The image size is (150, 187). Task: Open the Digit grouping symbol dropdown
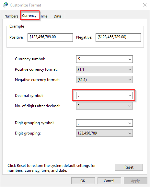click(x=104, y=123)
